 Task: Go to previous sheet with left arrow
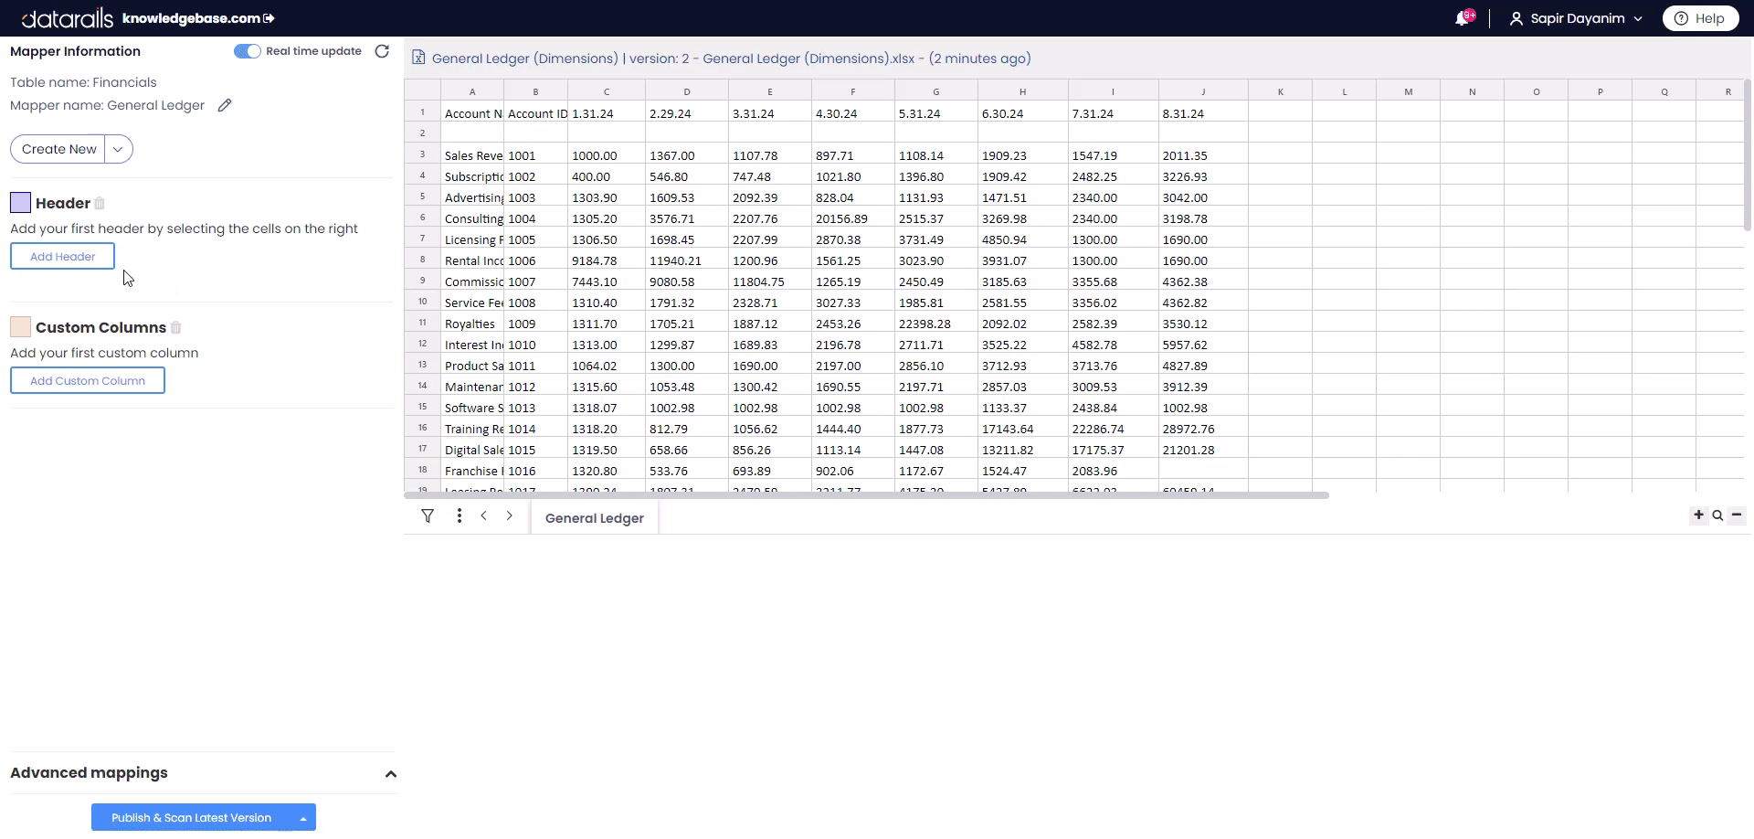(x=484, y=516)
